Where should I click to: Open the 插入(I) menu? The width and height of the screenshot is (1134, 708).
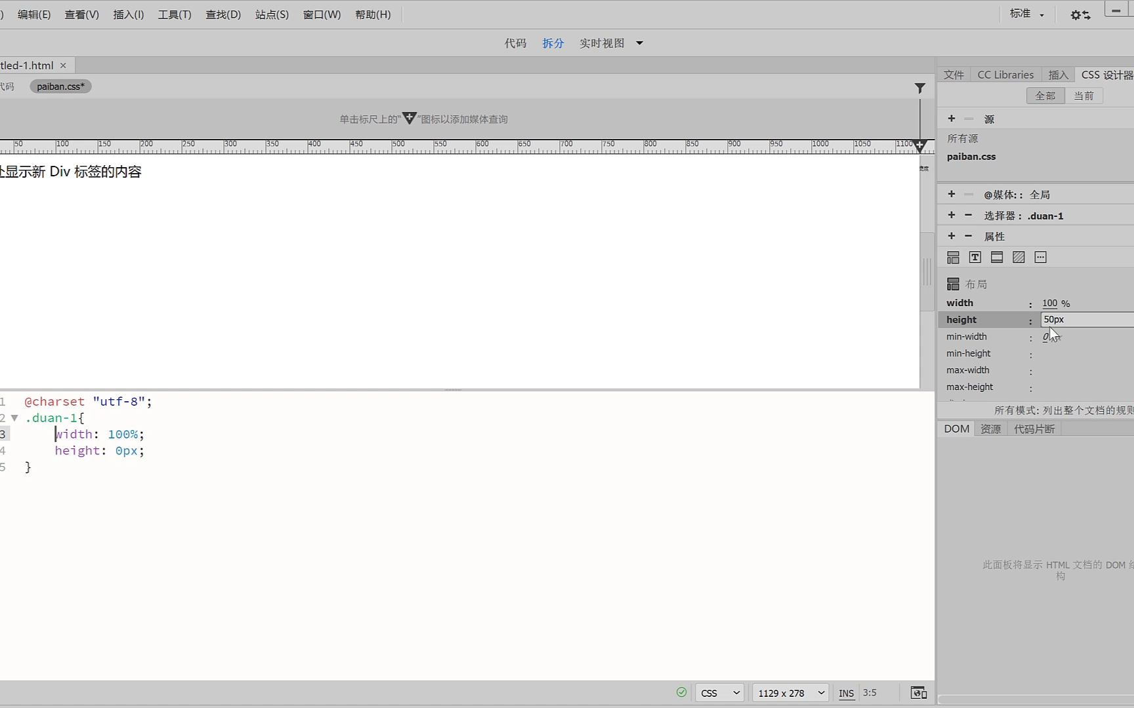click(129, 14)
